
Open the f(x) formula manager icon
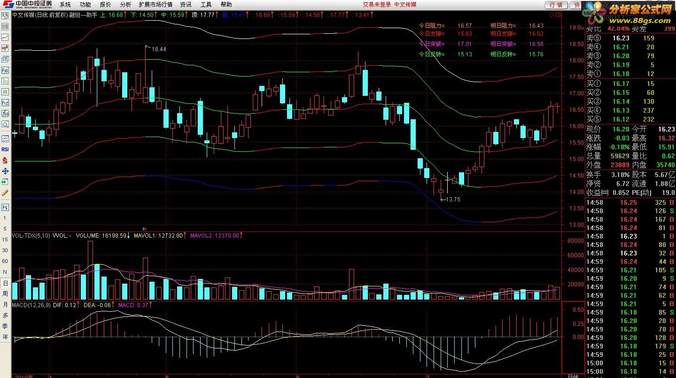tap(5, 113)
